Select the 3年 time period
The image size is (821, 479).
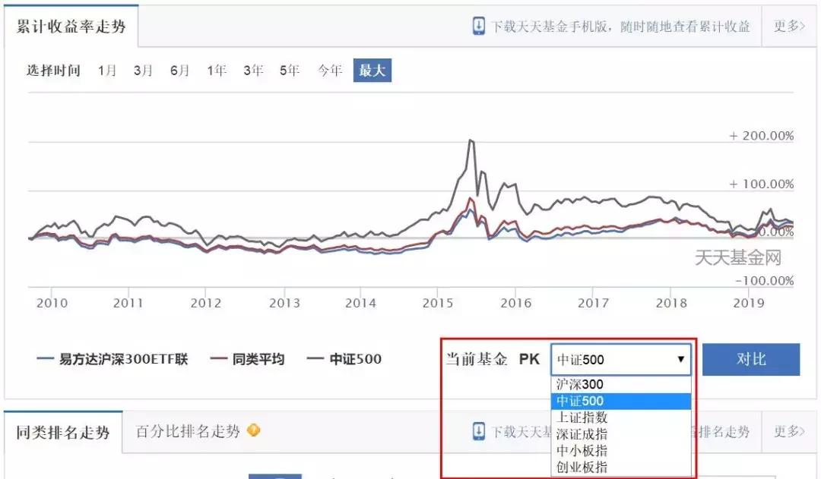click(253, 70)
